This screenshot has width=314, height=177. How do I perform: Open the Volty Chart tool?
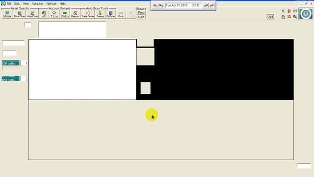(32, 14)
